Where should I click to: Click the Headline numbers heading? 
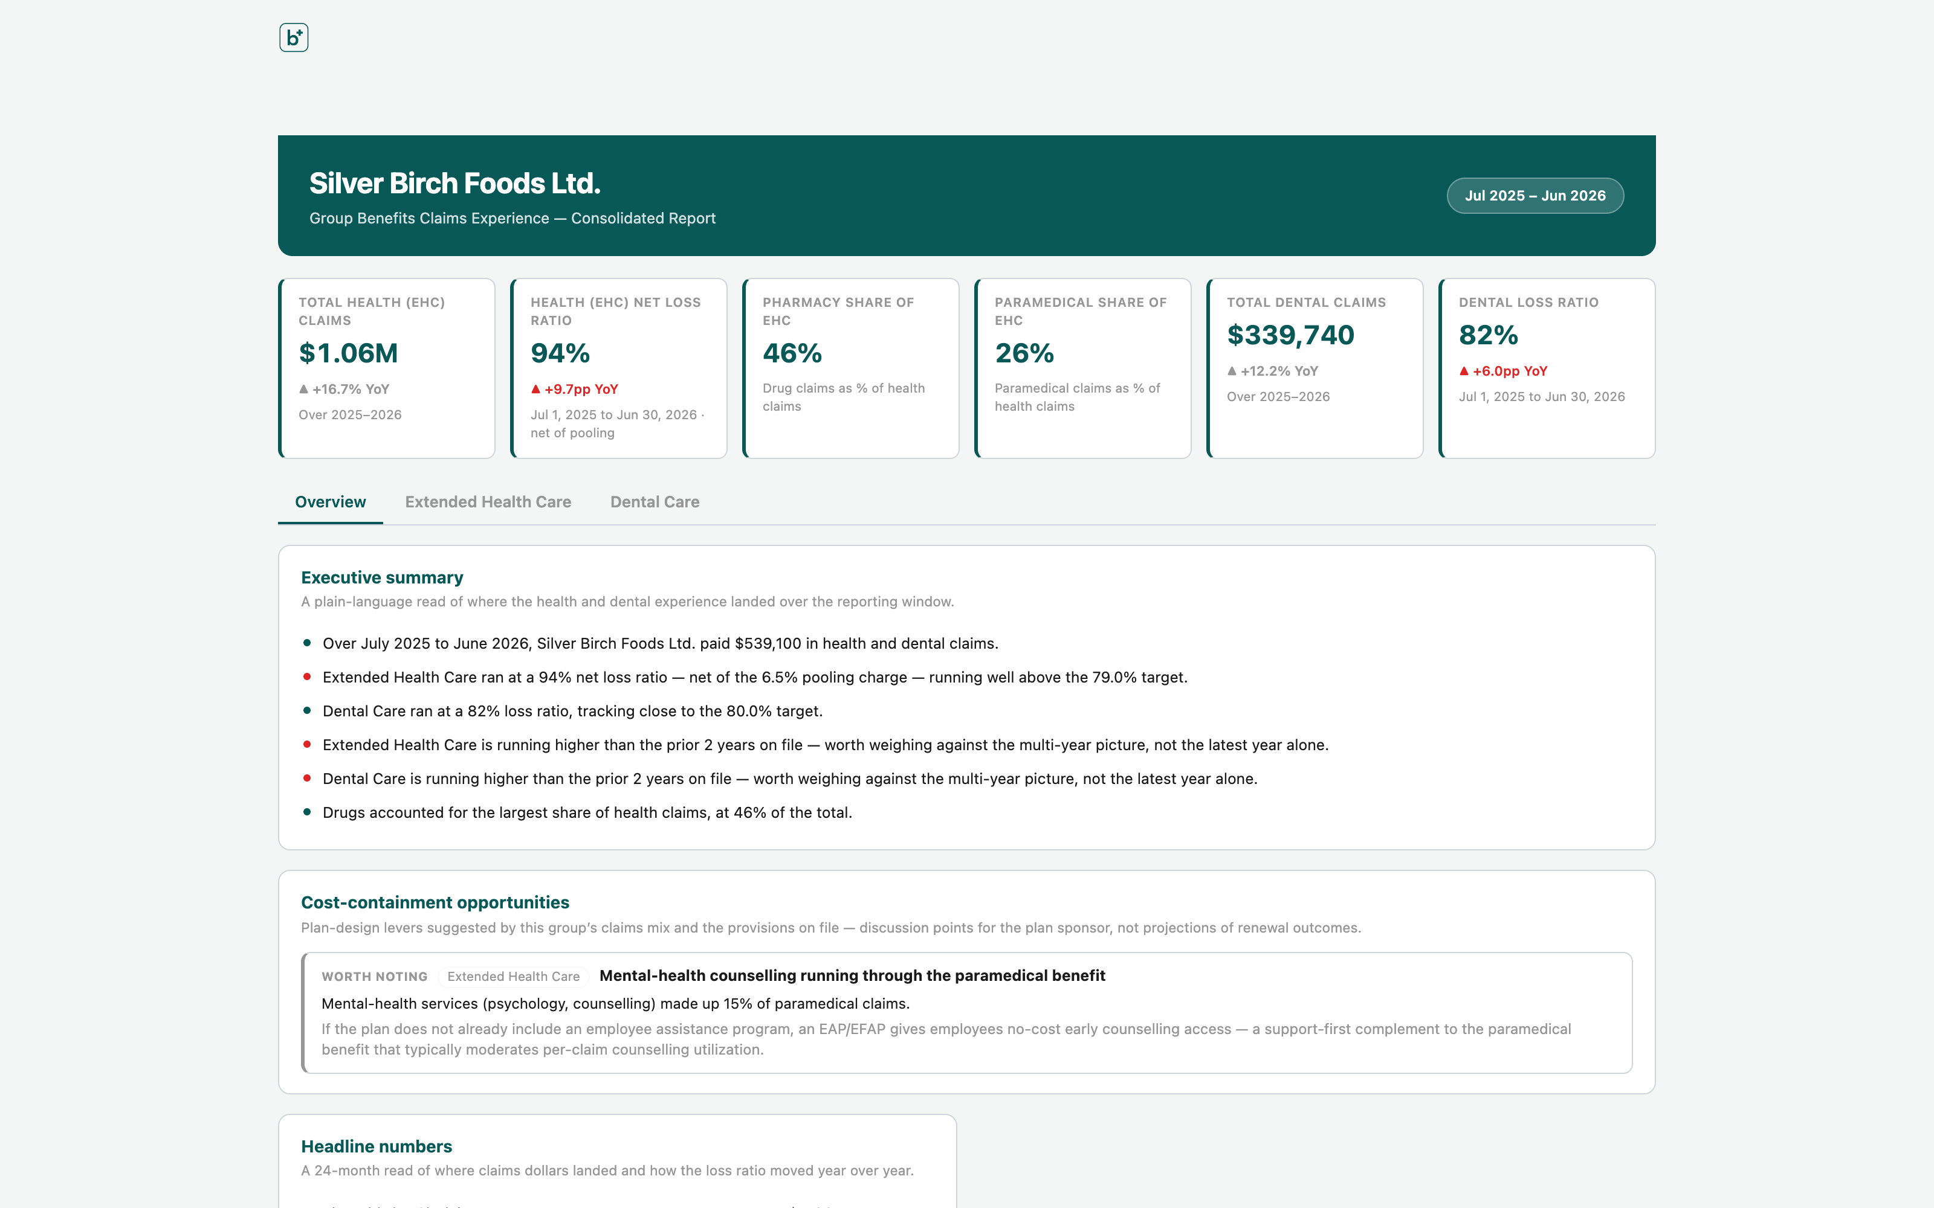377,1146
